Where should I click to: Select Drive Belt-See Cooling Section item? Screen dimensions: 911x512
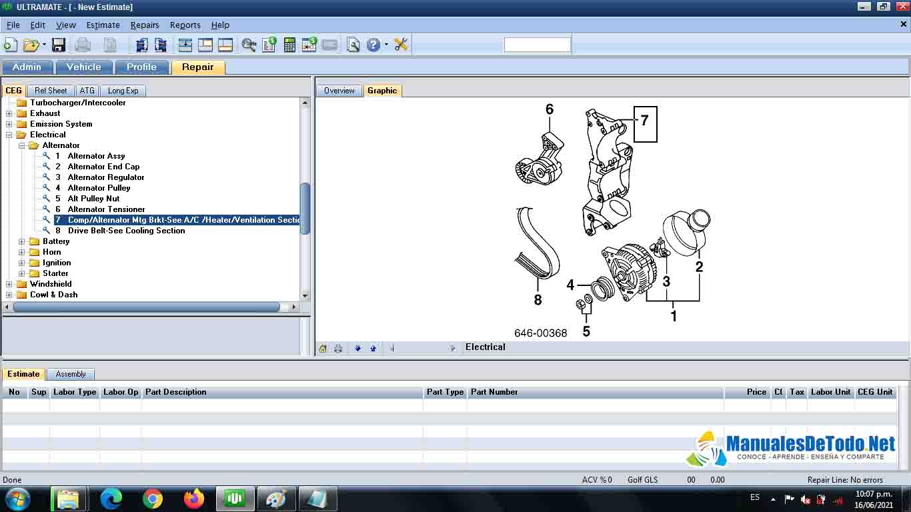click(x=127, y=231)
